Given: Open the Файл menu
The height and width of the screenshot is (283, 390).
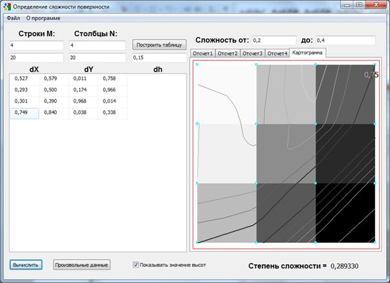Looking at the screenshot, I should 13,18.
